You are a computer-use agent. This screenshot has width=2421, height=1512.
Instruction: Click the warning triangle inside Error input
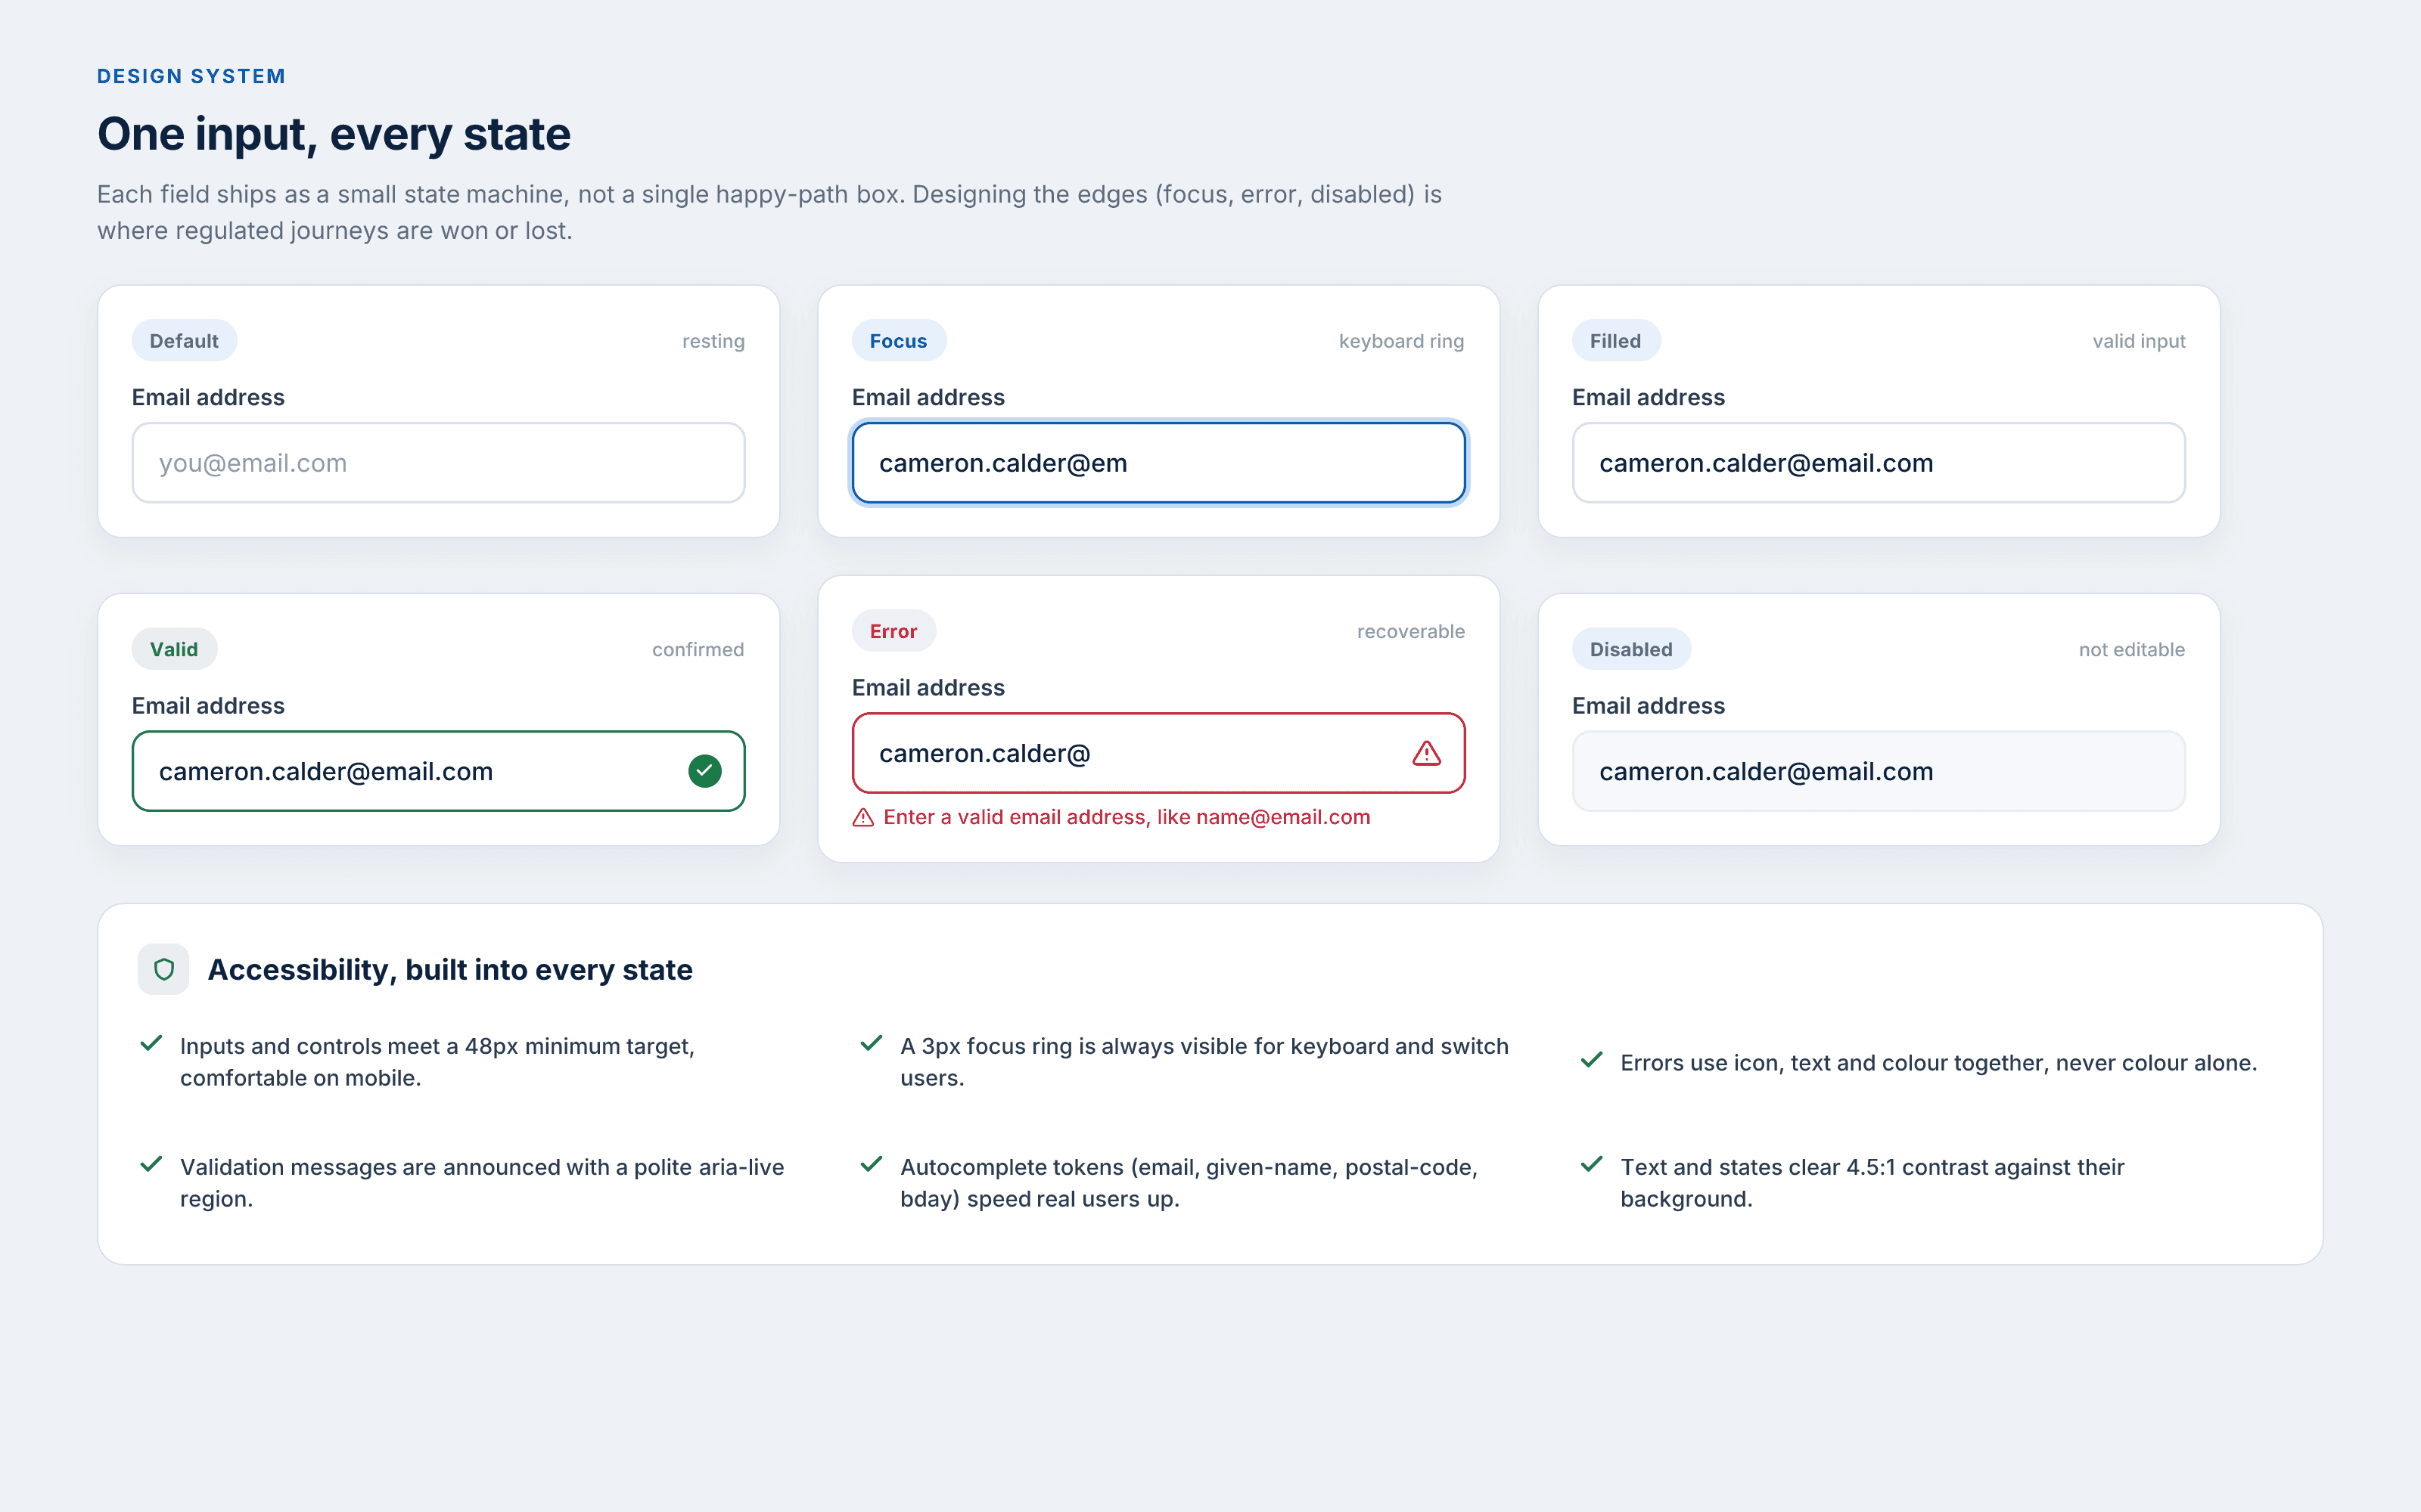pos(1427,753)
